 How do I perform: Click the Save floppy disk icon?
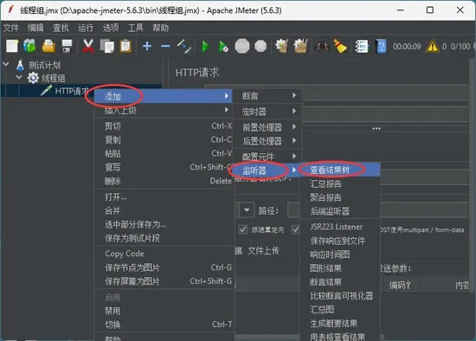pos(67,46)
